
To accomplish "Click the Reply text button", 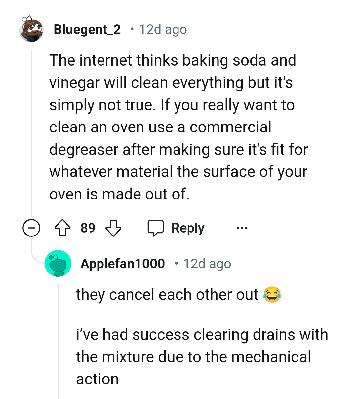I will (x=188, y=228).
